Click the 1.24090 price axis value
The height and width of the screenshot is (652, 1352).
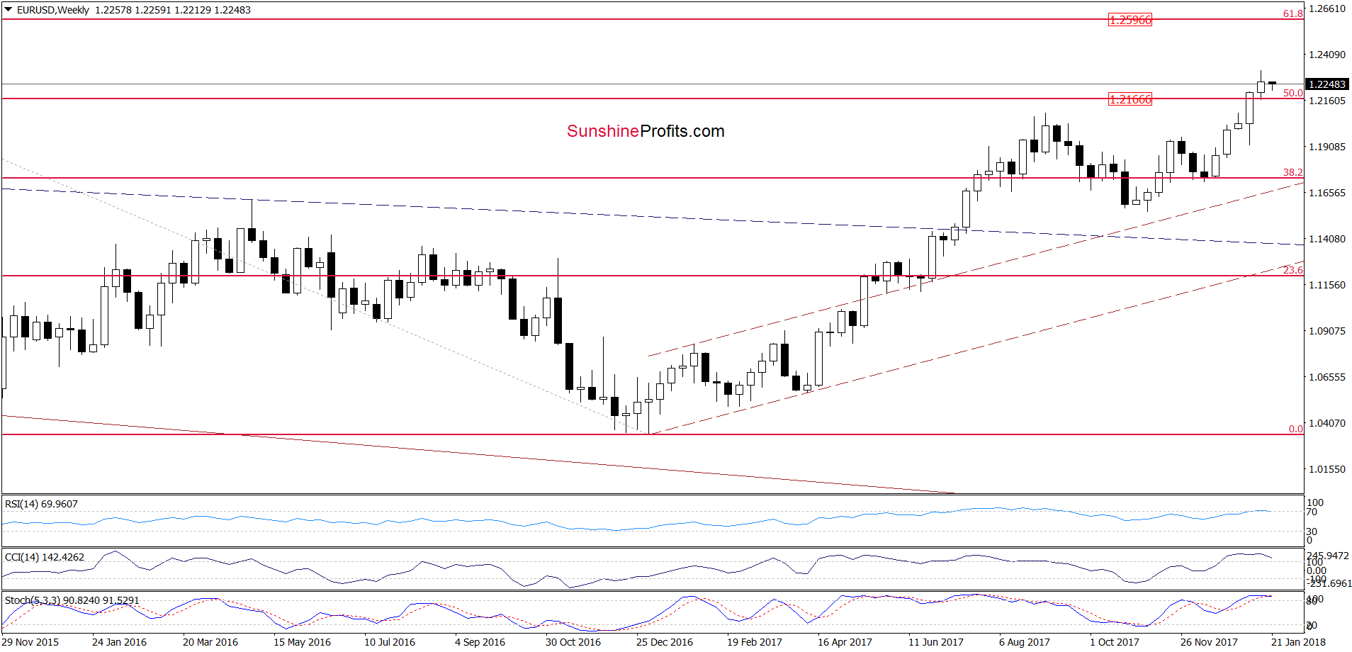(1327, 55)
